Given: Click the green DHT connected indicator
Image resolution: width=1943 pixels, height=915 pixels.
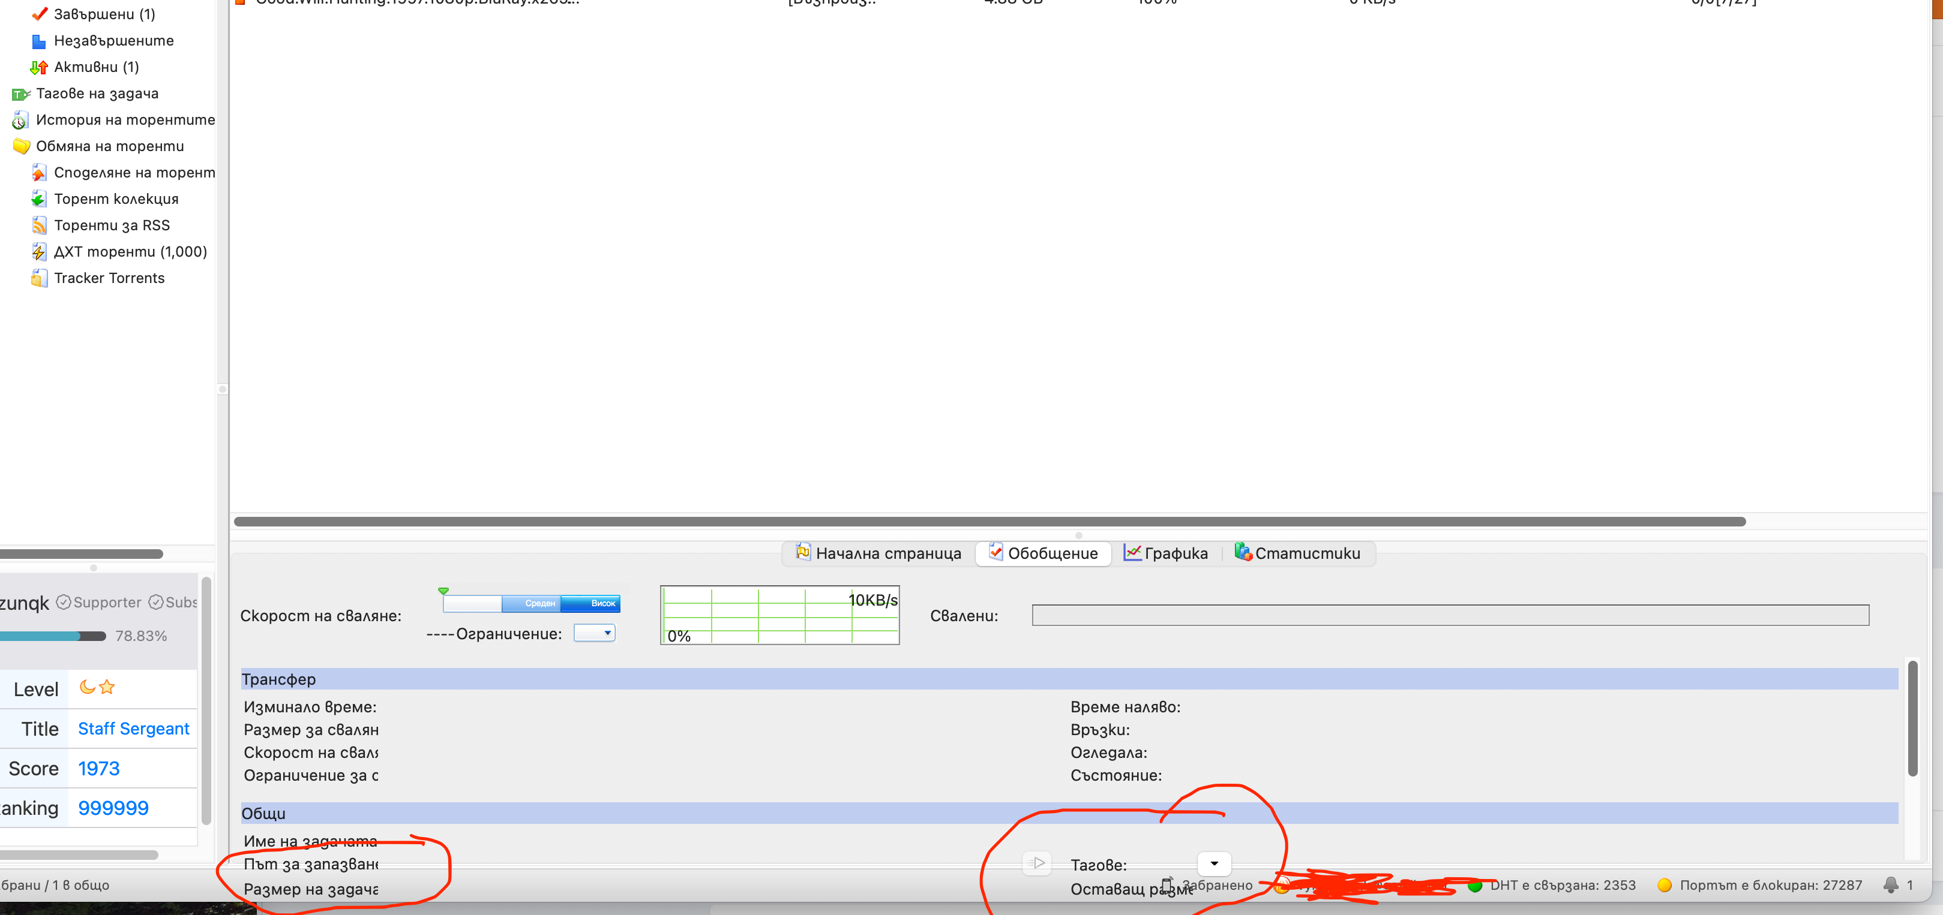Looking at the screenshot, I should tap(1474, 886).
